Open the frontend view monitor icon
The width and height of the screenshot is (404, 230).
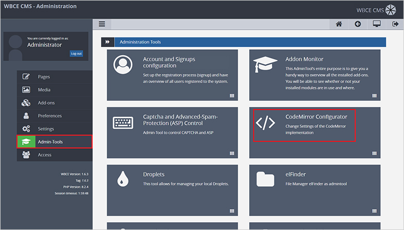coord(377,24)
